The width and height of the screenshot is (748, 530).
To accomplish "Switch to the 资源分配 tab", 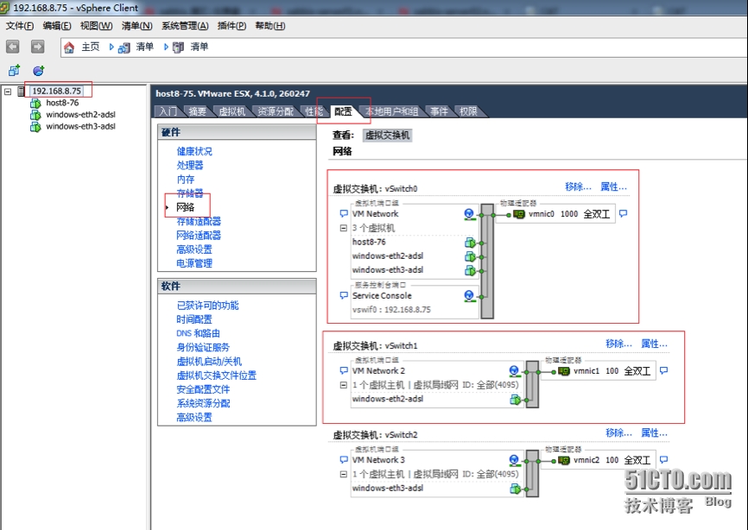I will 276,111.
